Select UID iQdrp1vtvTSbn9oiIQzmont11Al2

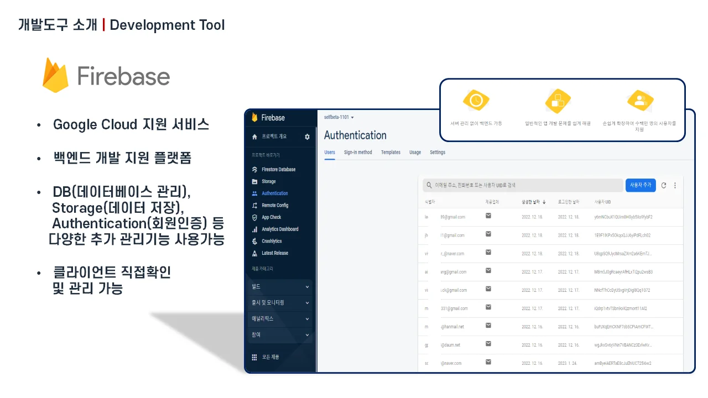click(x=620, y=308)
